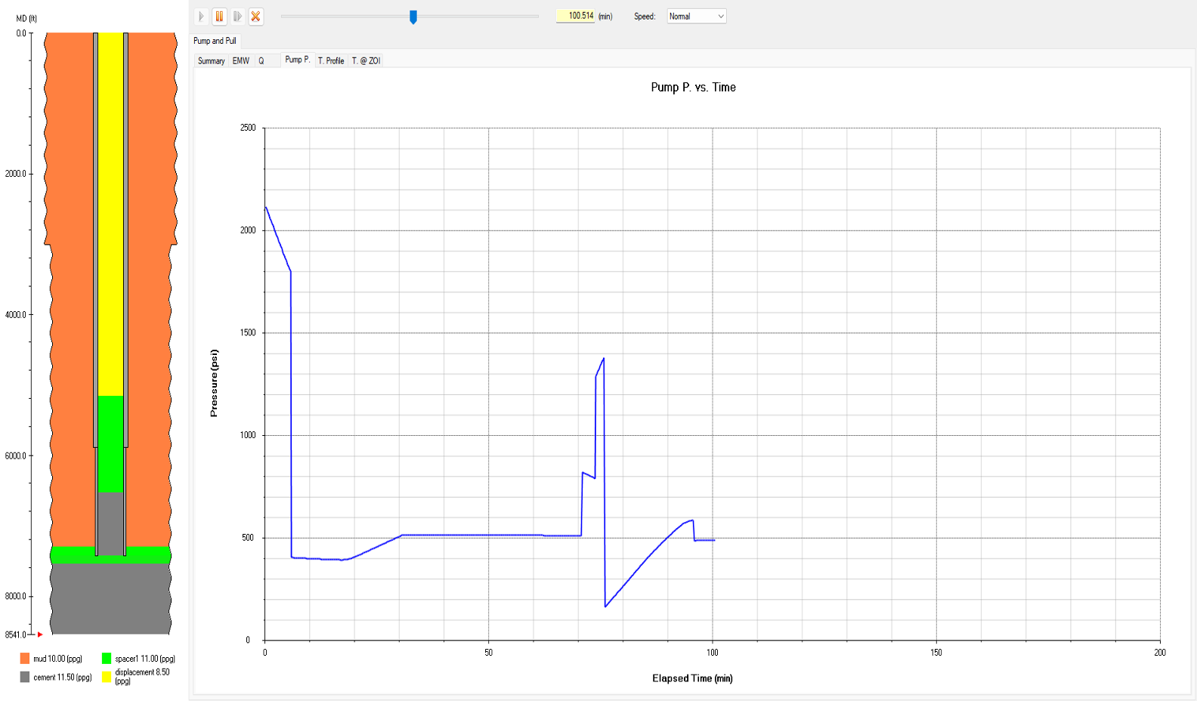Open the T. @ ZOI tab
The width and height of the screenshot is (1197, 701).
coord(366,61)
